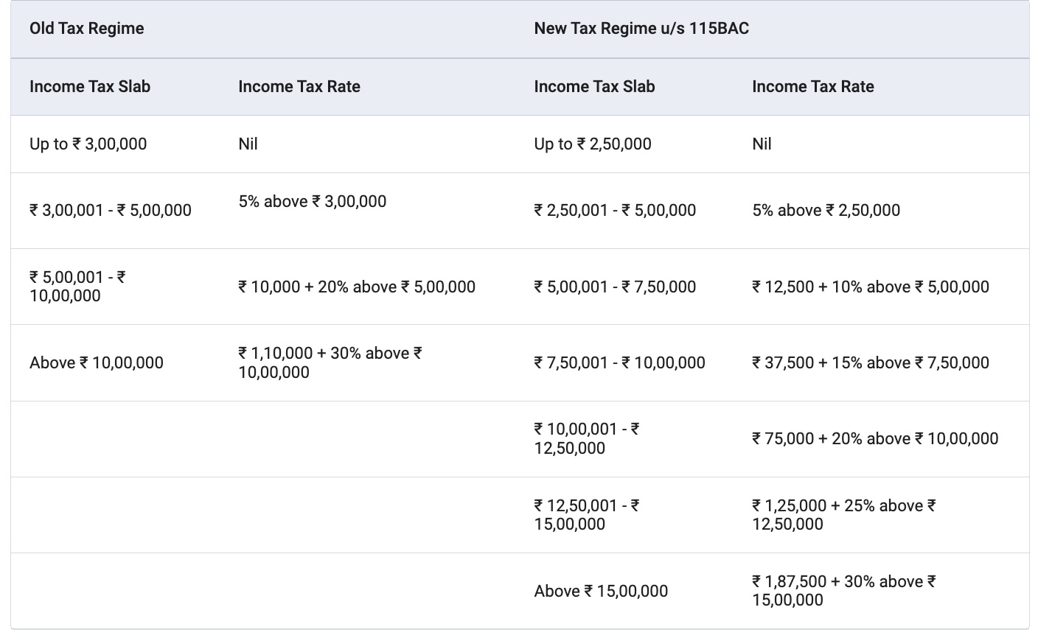Viewport: 1038px width, 638px height.
Task: Click the 'Nil' rate in old regime column
Action: click(248, 144)
